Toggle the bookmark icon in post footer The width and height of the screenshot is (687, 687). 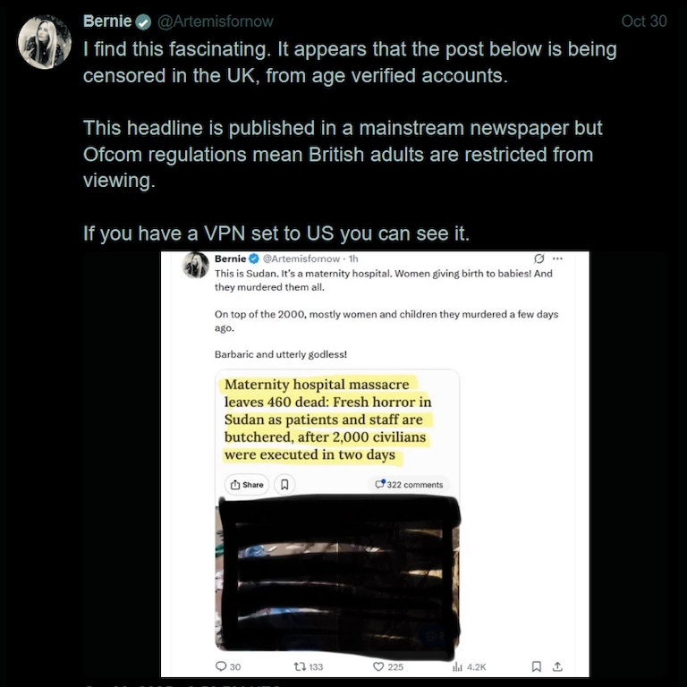coord(537,666)
